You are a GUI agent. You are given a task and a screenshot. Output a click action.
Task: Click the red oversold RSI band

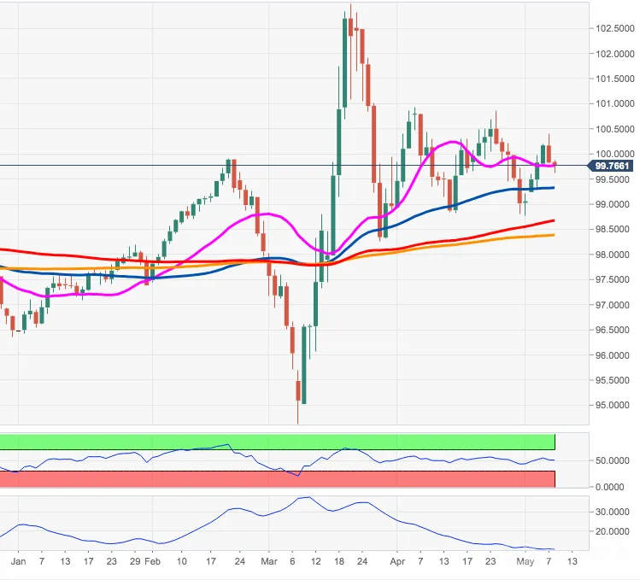coord(277,479)
